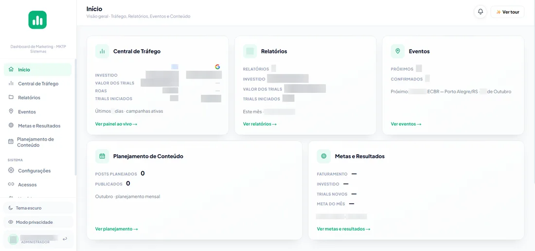Click the Google logo in traffic card
This screenshot has height=251, width=535.
tap(217, 67)
